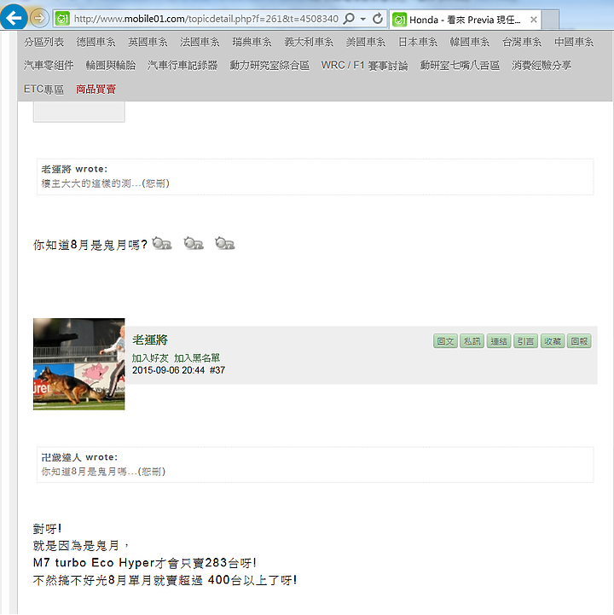Viewport: 614px width, 615px height.
Task: Open 日本車系 forum section
Action: click(x=418, y=42)
